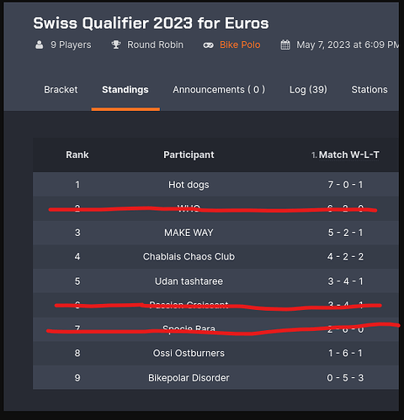Screen dimensions: 404x420
Task: Click the Round Robin trophy icon
Action: 116,45
